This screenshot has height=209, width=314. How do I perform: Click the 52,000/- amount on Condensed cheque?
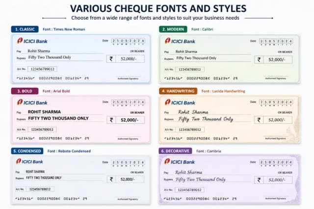(x=128, y=180)
